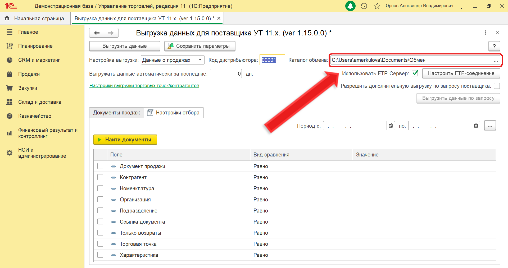This screenshot has height=268, width=508.
Task: Check the Торговая точка filter row
Action: [100, 244]
